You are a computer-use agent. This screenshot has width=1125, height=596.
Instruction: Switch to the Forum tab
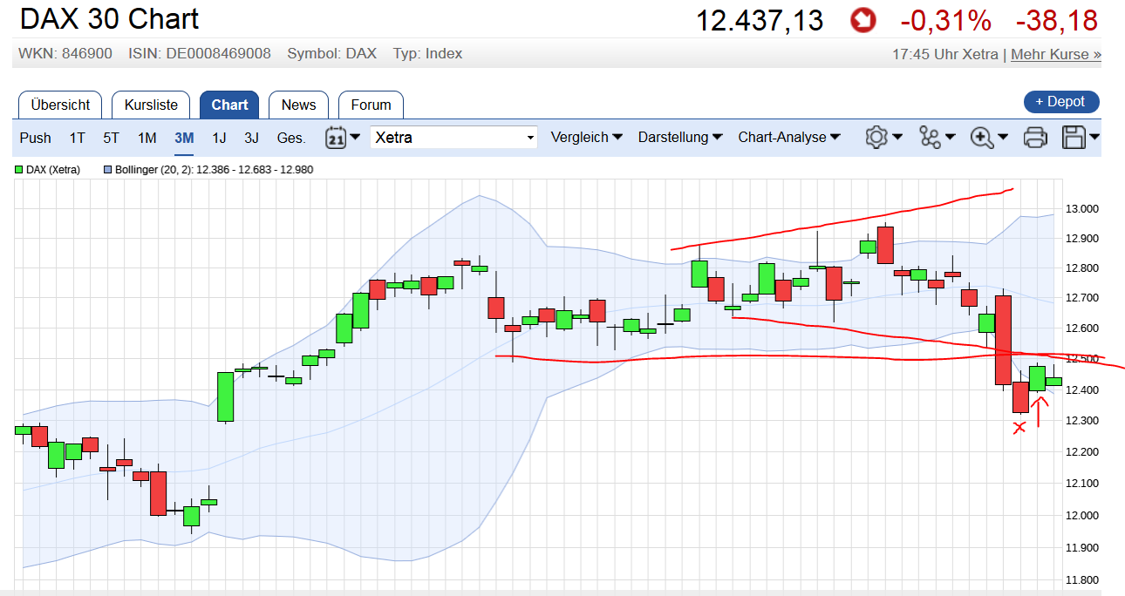tap(371, 105)
